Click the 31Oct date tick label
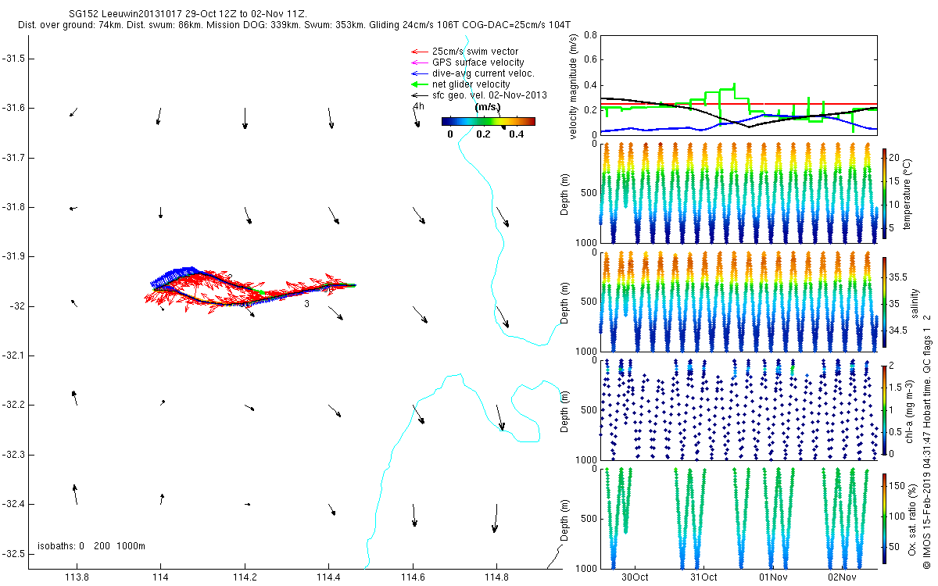This screenshot has width=938, height=586. coord(703,577)
